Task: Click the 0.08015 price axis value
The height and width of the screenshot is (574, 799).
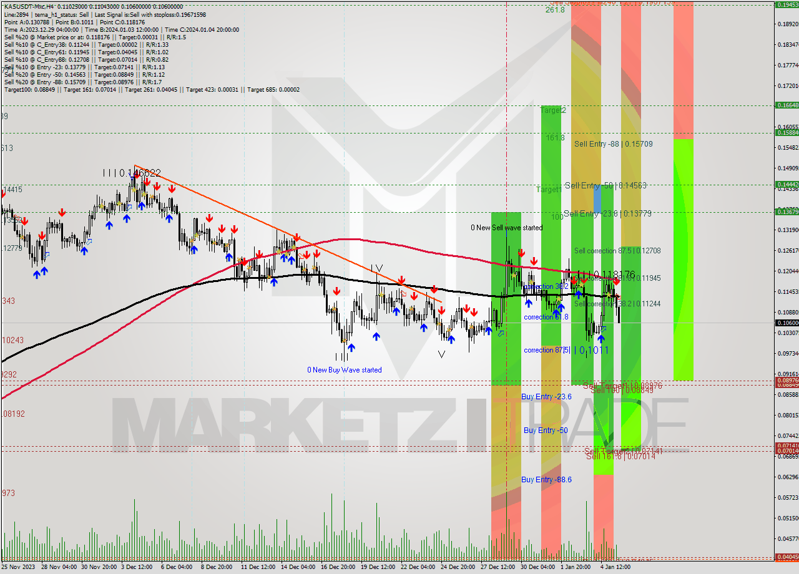Action: point(788,415)
